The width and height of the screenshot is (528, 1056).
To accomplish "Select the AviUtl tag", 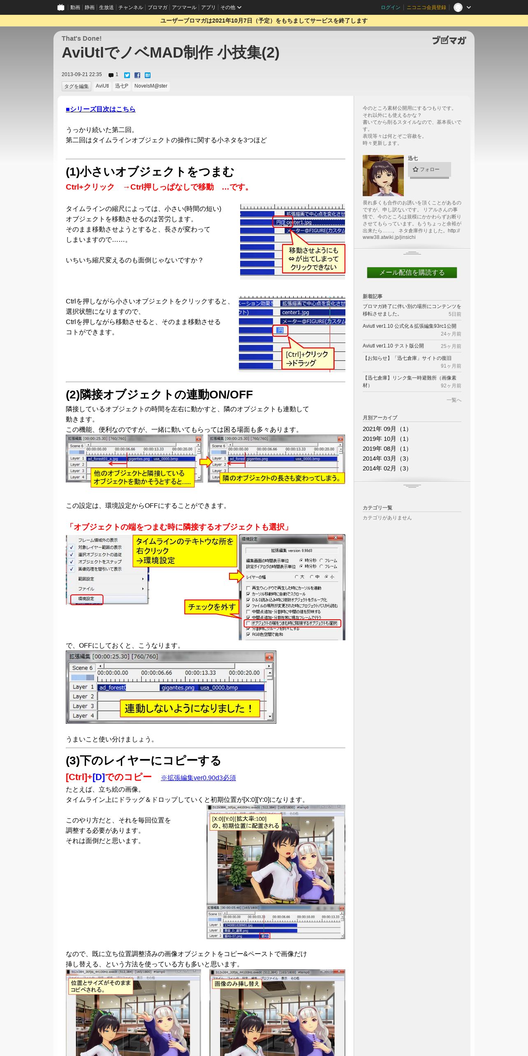I will (x=102, y=86).
